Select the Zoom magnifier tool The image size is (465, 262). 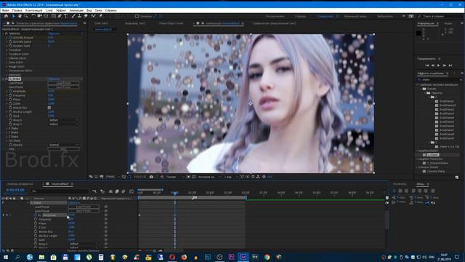(26, 16)
